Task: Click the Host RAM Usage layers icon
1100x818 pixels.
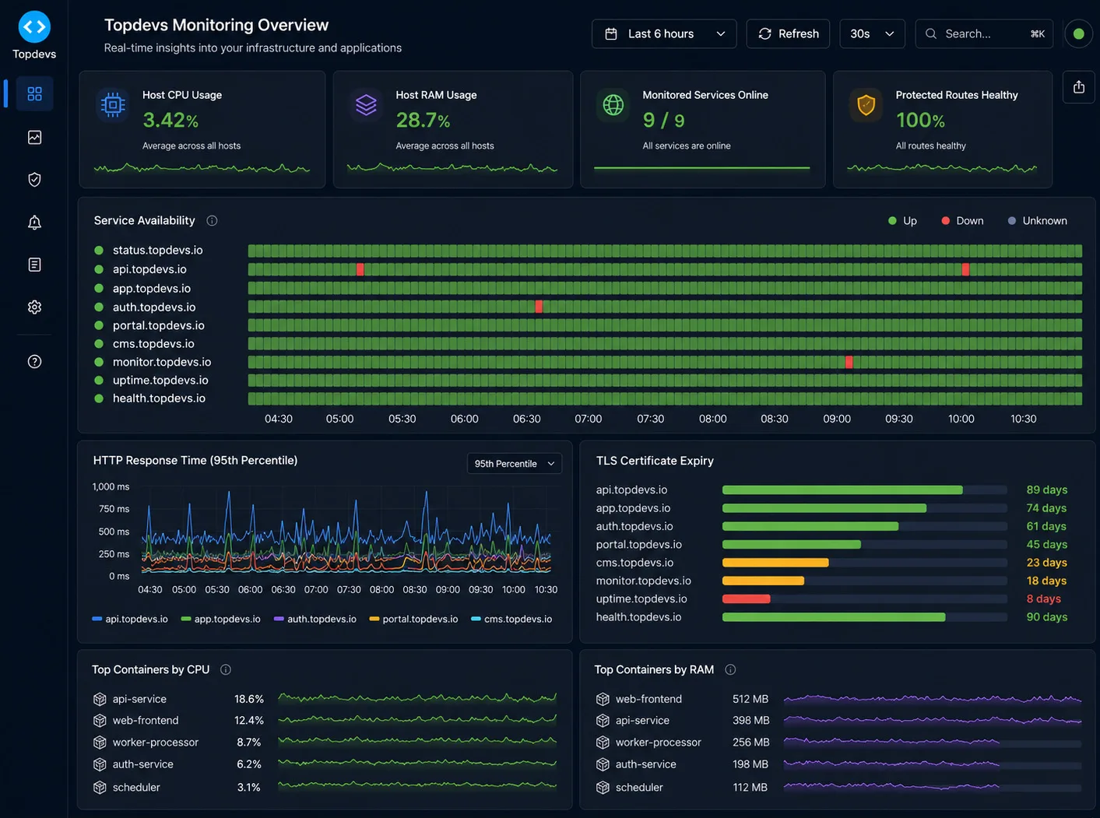Action: [366, 104]
